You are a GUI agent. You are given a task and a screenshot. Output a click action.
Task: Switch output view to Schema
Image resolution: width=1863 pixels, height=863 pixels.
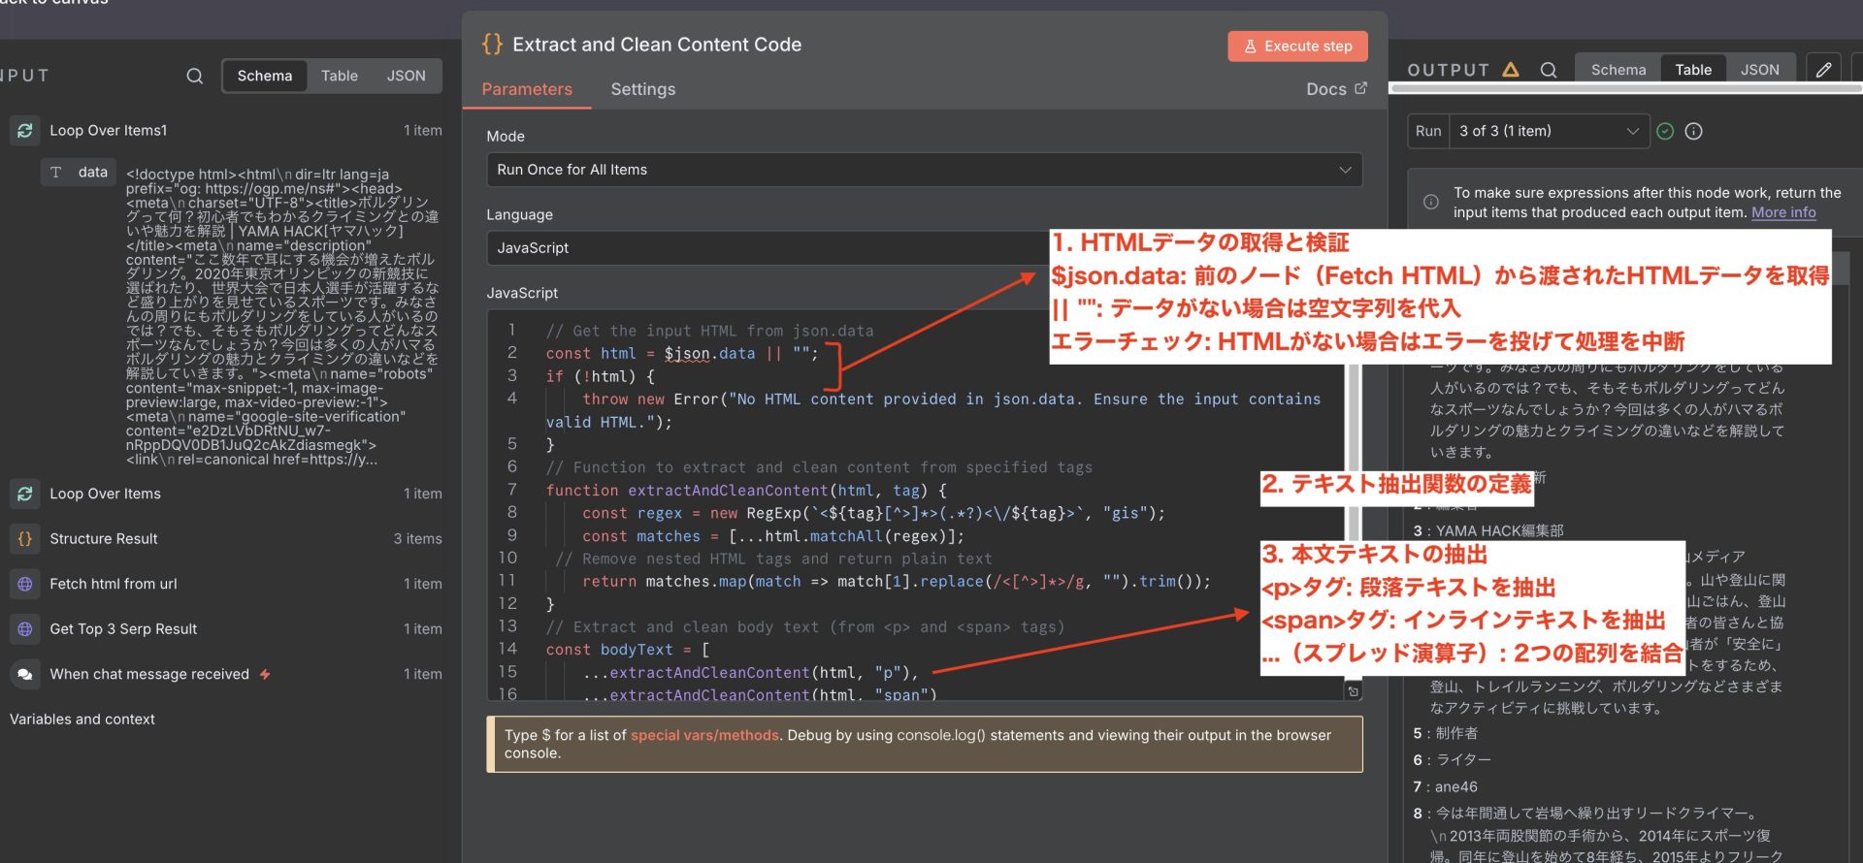pos(1618,70)
